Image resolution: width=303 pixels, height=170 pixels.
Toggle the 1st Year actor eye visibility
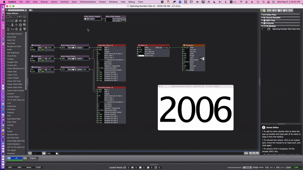[x=32, y=45]
